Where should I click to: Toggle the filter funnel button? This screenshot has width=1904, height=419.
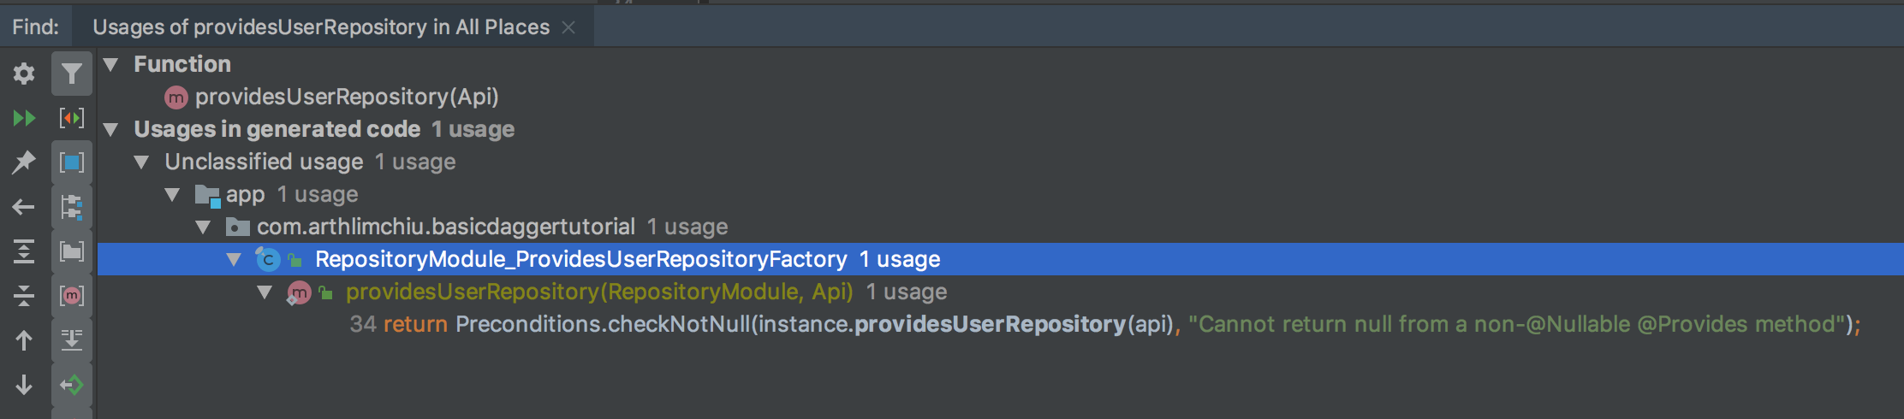click(72, 74)
